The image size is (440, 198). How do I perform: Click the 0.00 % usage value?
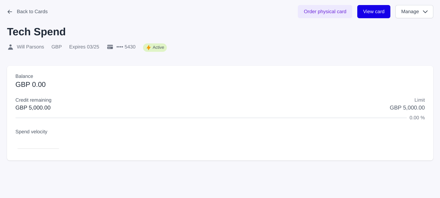[x=417, y=118]
